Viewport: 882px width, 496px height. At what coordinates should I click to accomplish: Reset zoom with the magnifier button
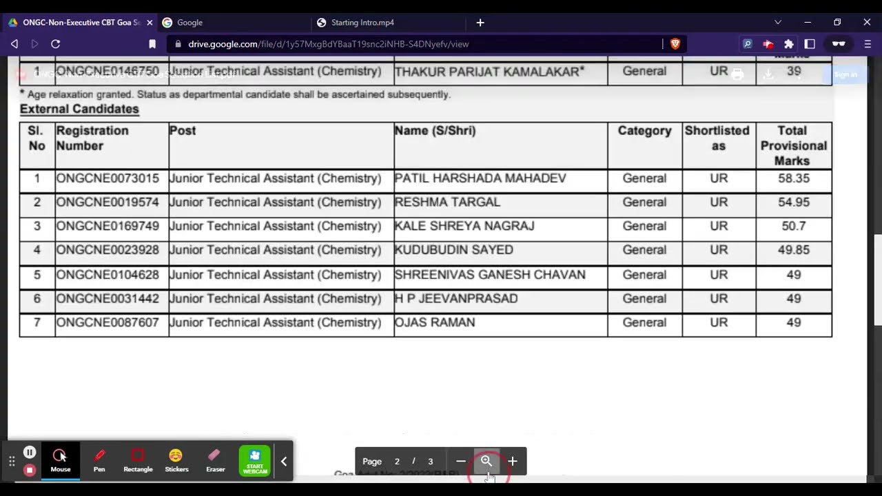click(486, 462)
